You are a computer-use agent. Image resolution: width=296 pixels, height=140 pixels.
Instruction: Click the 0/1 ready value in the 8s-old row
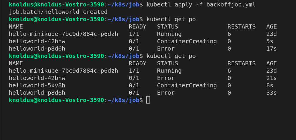134,85
